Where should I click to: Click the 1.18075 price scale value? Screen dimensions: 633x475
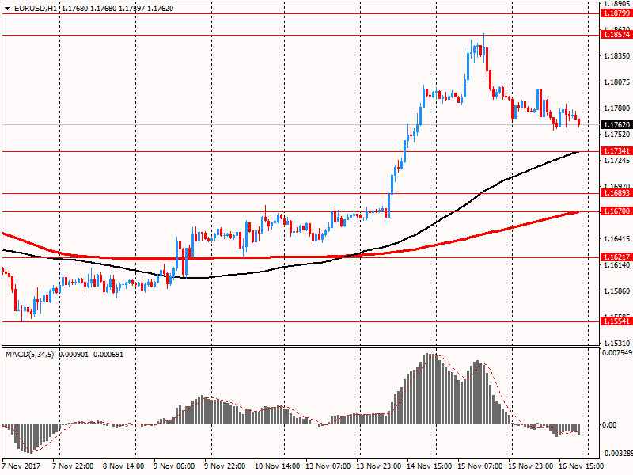pyautogui.click(x=616, y=82)
